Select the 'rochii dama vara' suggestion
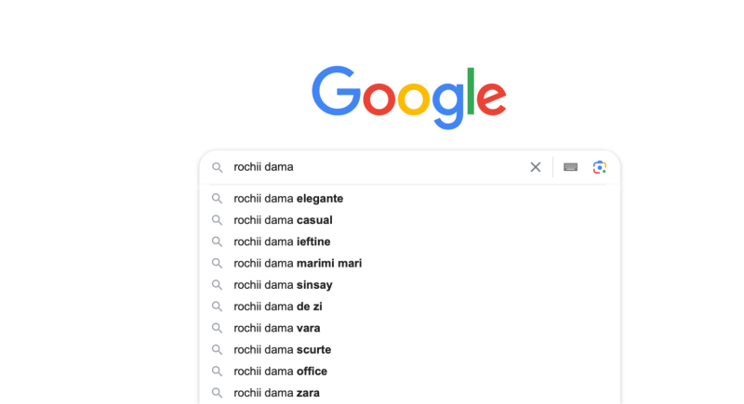The image size is (744, 404). pyautogui.click(x=277, y=328)
